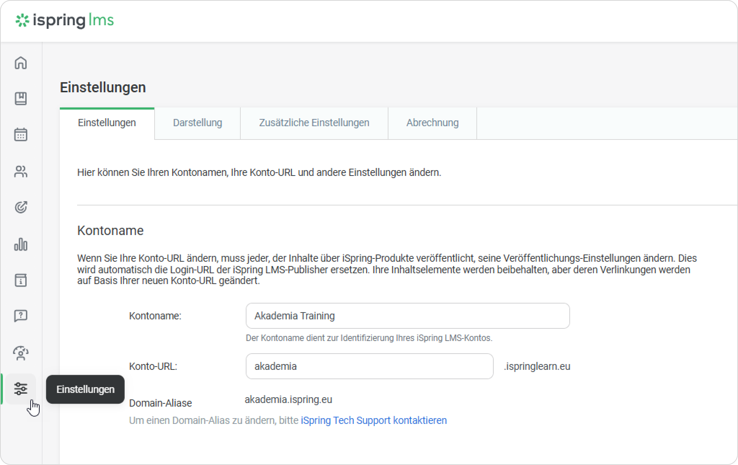Open the book-shaped courses icon in sidebar
Image resolution: width=738 pixels, height=465 pixels.
pyautogui.click(x=21, y=98)
